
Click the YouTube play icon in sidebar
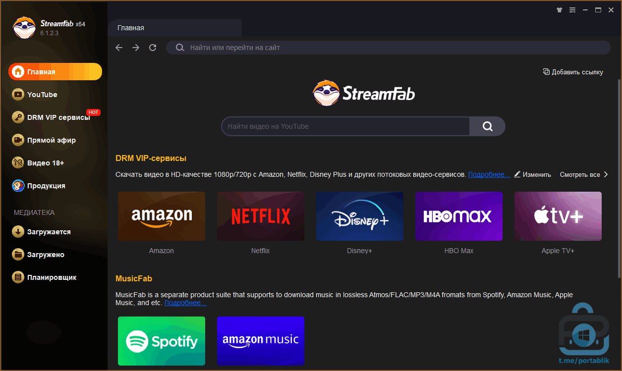[18, 95]
